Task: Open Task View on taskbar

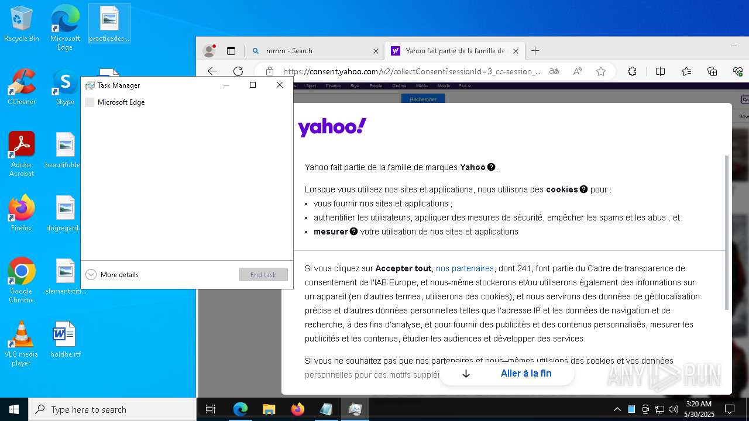Action: [211, 409]
